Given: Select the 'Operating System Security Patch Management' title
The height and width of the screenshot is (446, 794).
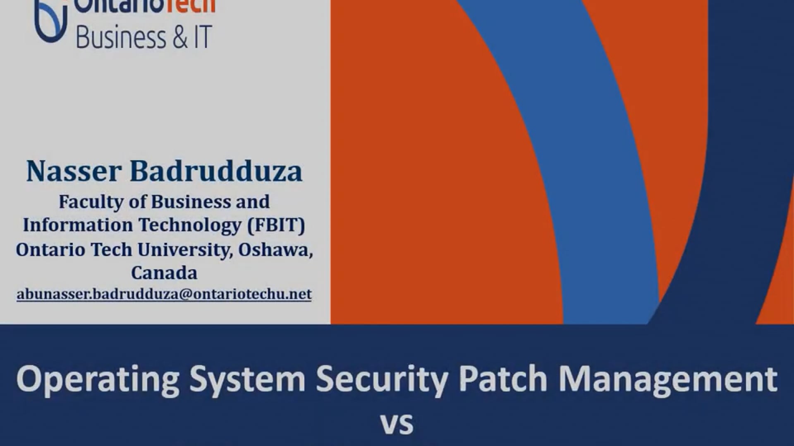Looking at the screenshot, I should tap(397, 378).
